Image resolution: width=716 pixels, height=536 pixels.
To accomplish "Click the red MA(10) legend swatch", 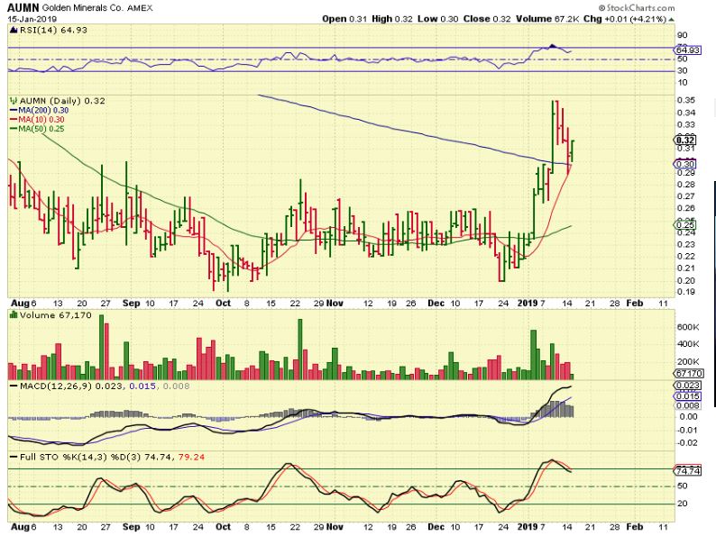I will tap(11, 120).
